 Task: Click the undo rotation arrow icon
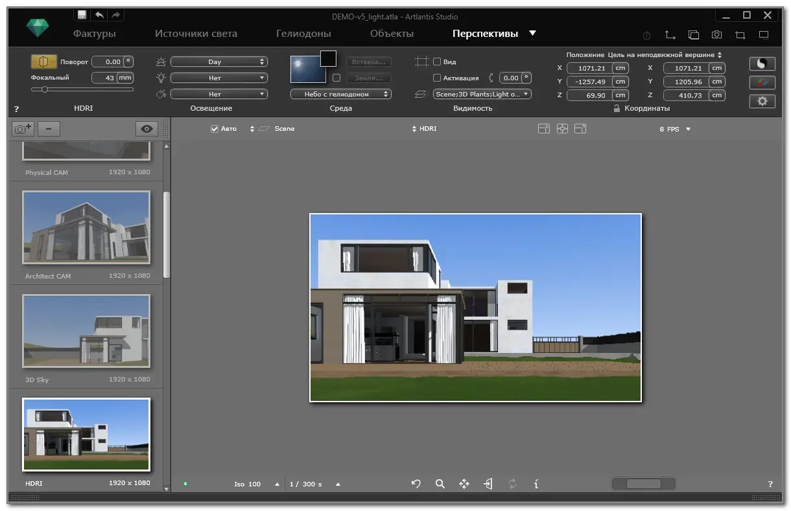coord(416,484)
